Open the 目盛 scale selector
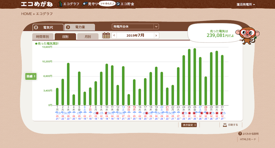Screen dimensions: 275x148 coord(31,76)
